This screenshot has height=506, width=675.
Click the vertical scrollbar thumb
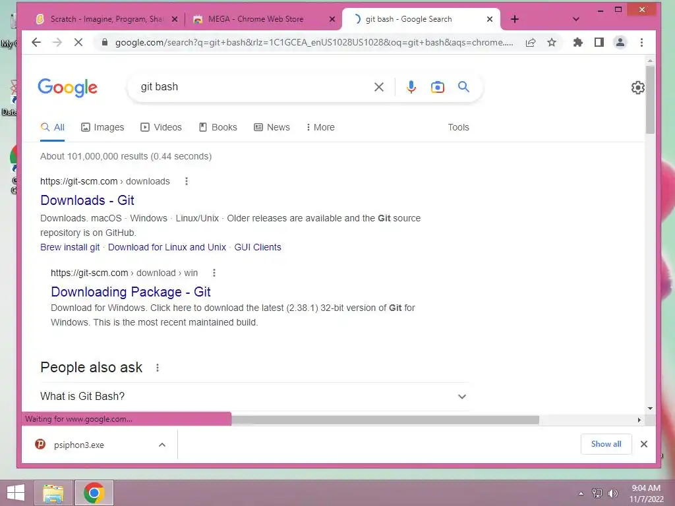coord(650,99)
